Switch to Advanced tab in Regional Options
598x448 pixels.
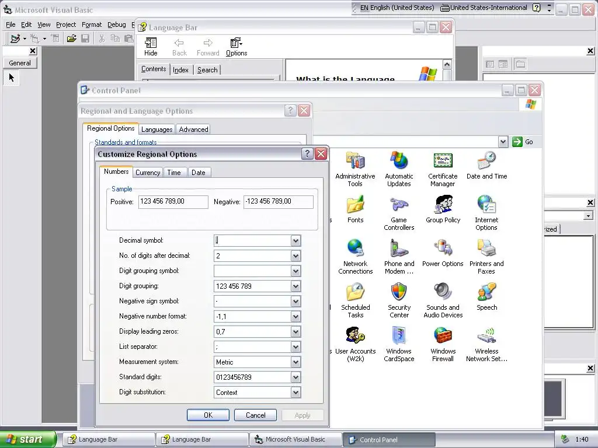click(x=193, y=129)
